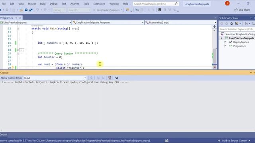Open the Help menu
255x143 pixels.
pyautogui.click(x=126, y=4)
